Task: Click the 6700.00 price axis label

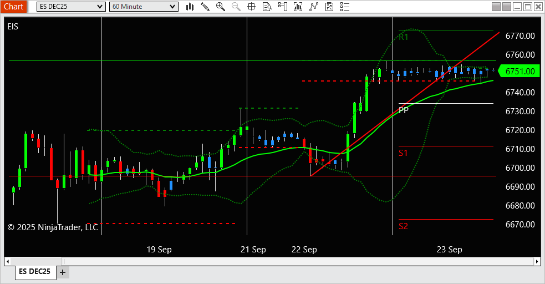Action: 520,168
